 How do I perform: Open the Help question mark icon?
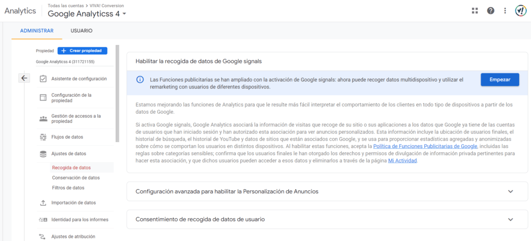(491, 11)
